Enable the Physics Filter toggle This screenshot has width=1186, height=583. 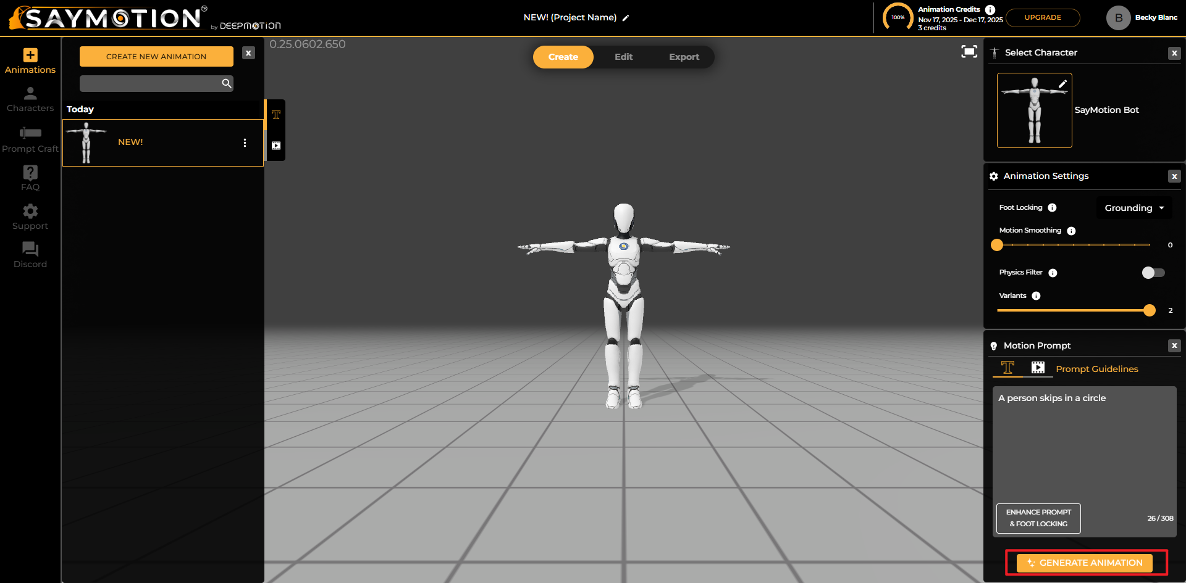[x=1153, y=272]
